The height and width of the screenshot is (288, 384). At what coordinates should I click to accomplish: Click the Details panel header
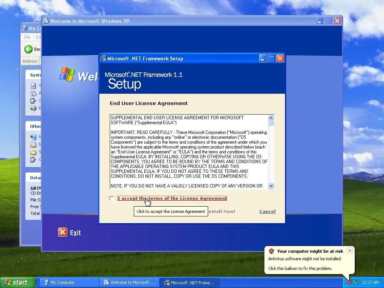pos(33,178)
